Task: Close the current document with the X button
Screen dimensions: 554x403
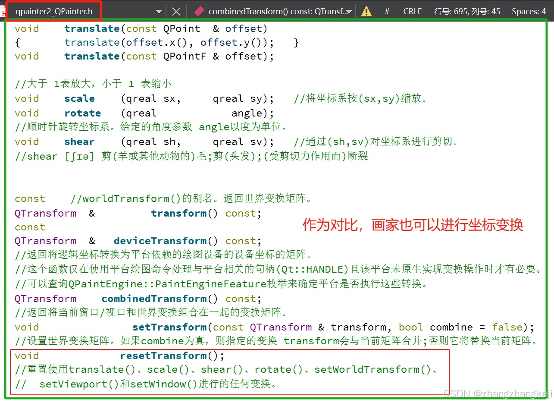Action: point(176,12)
